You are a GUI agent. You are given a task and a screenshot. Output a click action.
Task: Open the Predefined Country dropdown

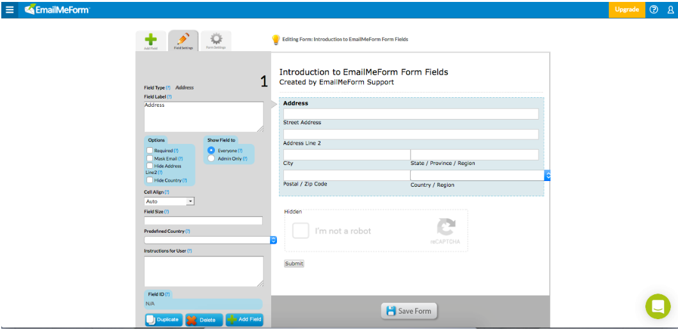210,240
